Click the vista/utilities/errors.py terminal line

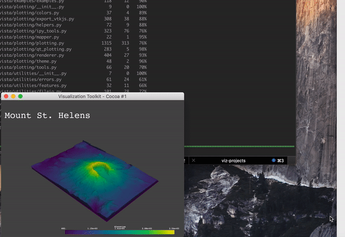point(73,79)
